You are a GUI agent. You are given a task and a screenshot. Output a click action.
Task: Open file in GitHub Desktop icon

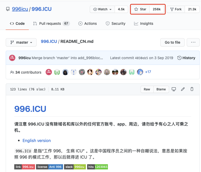[x=174, y=89]
